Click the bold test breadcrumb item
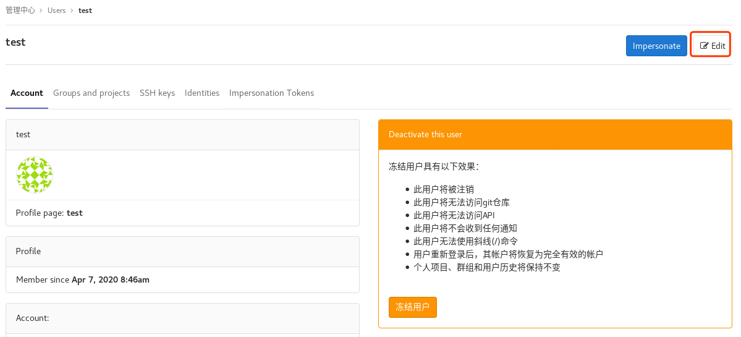741x337 pixels. (85, 11)
